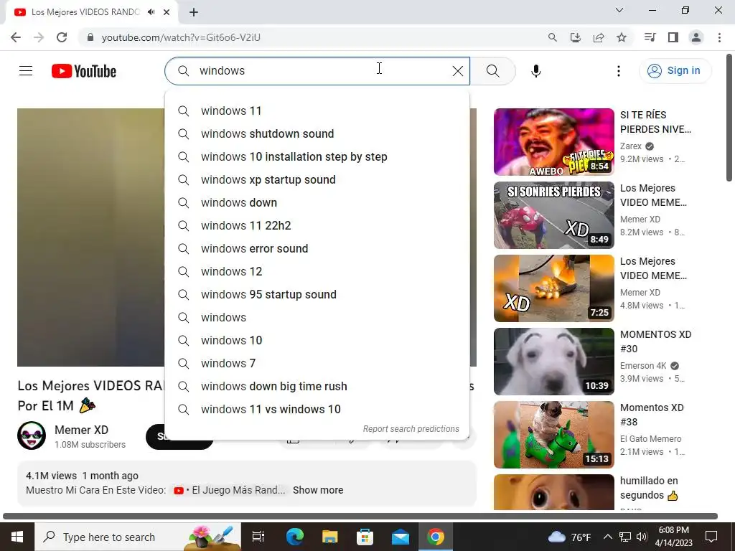Launch Microsoft Edge from taskbar
Image resolution: width=735 pixels, height=551 pixels.
click(x=295, y=537)
